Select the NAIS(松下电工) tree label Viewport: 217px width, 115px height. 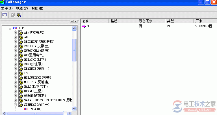(36, 87)
